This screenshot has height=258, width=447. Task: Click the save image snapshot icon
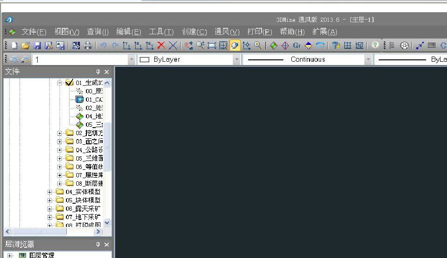click(60, 45)
